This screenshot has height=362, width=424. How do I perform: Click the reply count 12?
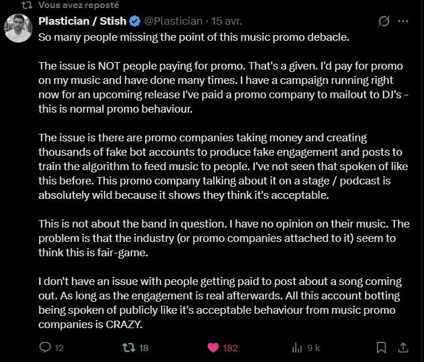click(x=59, y=348)
